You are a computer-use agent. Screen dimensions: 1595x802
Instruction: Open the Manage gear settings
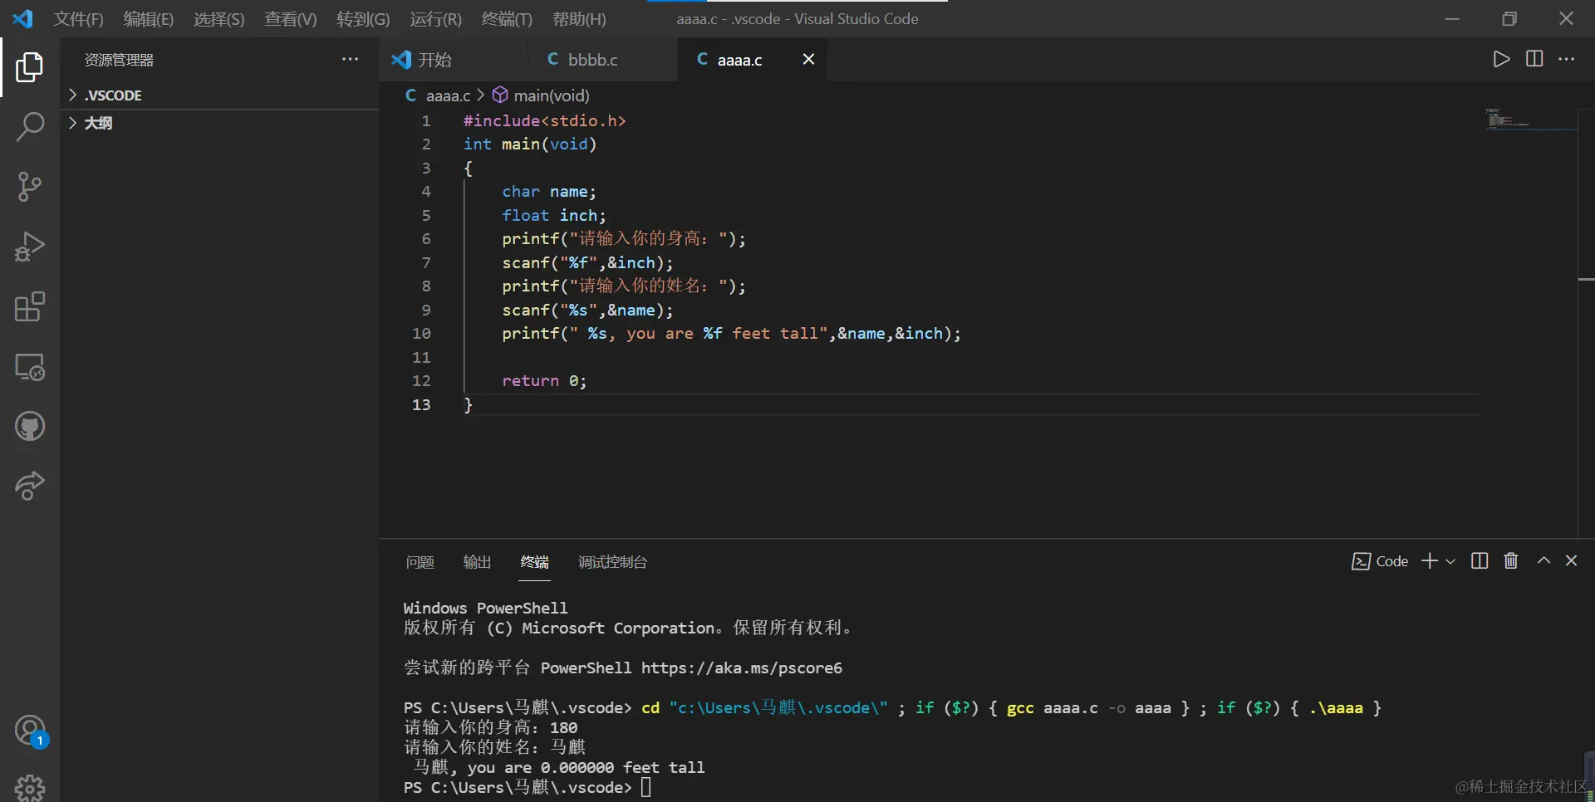30,788
